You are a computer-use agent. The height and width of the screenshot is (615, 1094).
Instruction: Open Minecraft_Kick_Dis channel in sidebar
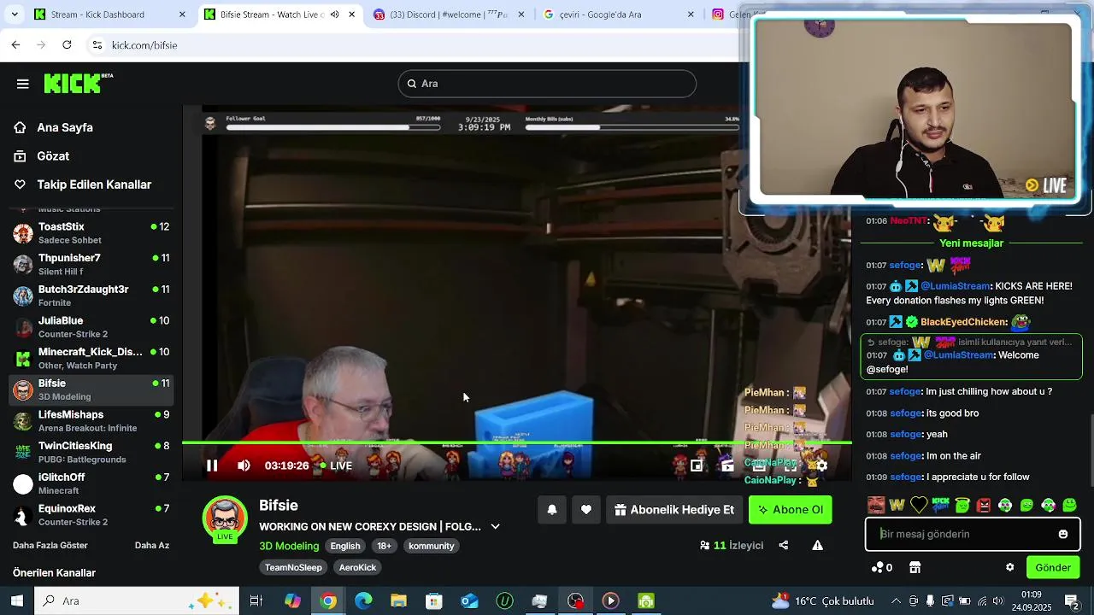point(91,358)
